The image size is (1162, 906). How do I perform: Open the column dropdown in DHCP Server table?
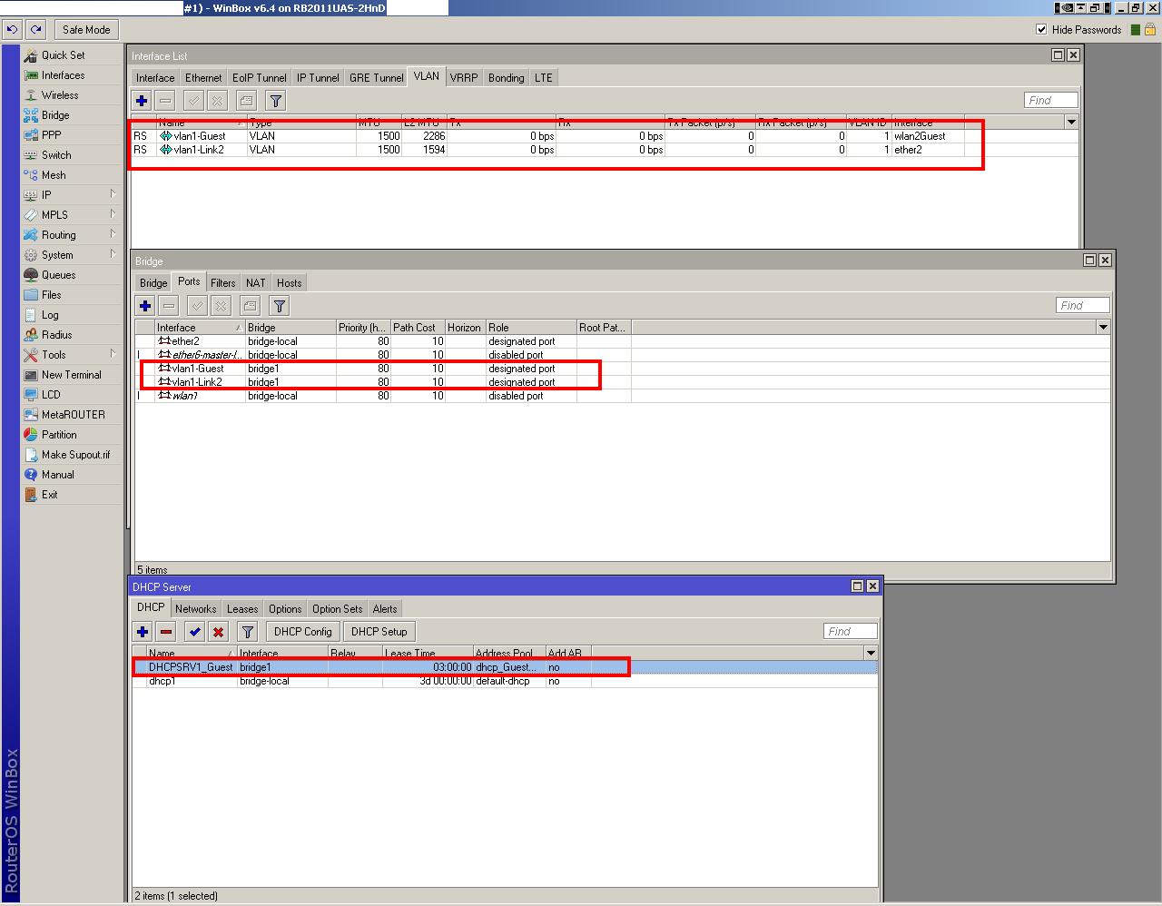[x=871, y=653]
